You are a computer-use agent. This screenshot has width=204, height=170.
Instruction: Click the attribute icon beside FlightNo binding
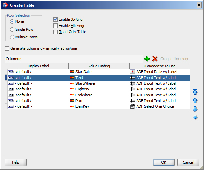coord(72,89)
